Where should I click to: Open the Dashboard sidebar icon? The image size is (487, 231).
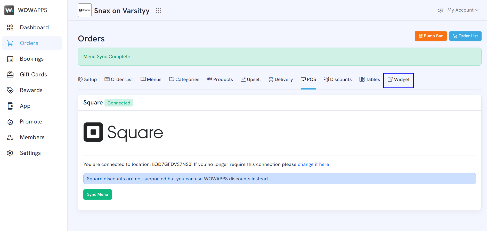10,28
